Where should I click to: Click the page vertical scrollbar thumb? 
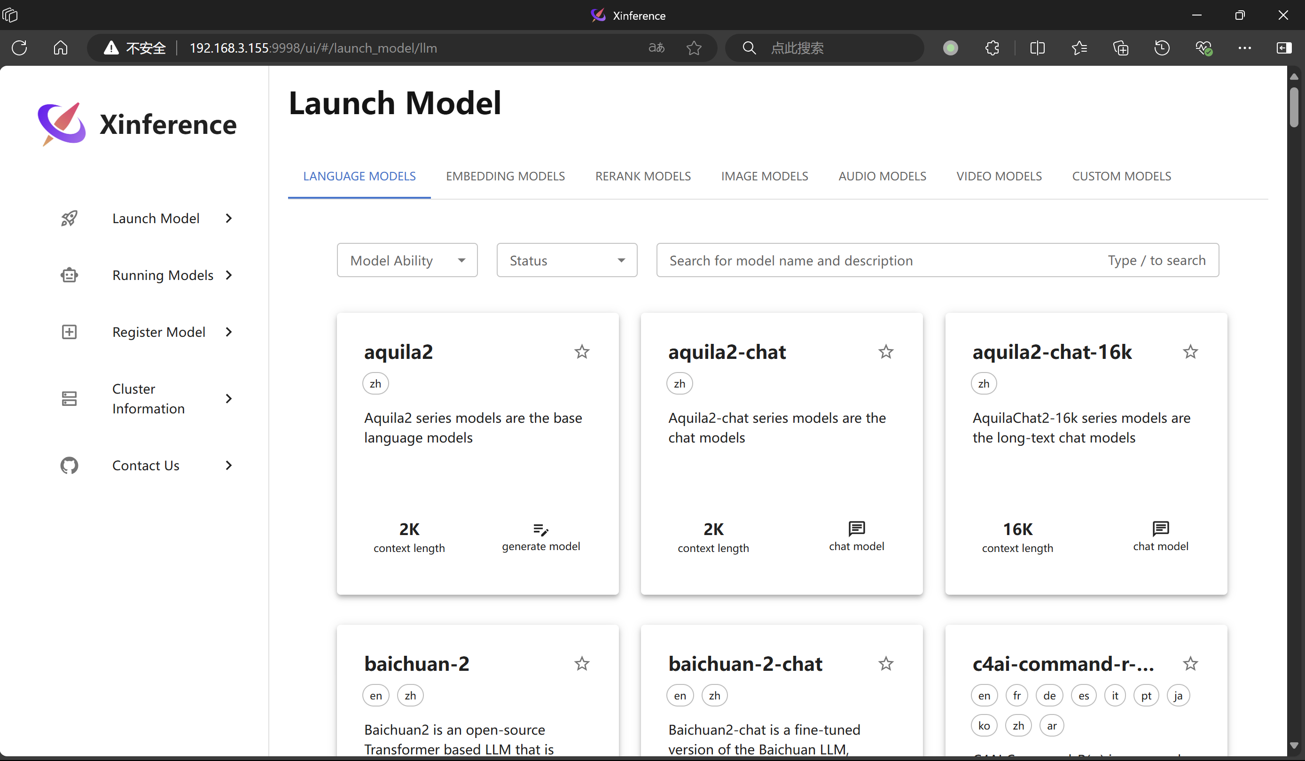pyautogui.click(x=1294, y=107)
